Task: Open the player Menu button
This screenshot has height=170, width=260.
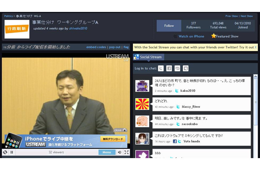Action: click(x=107, y=152)
